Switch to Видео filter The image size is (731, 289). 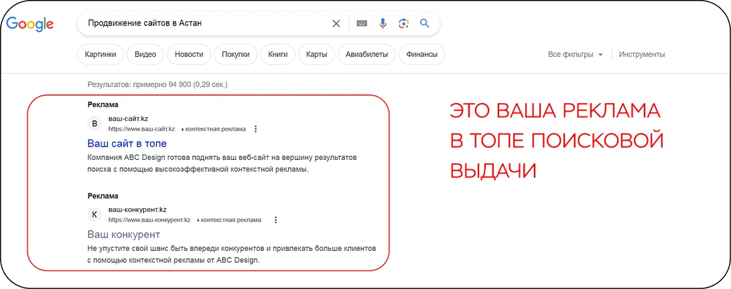click(x=145, y=54)
